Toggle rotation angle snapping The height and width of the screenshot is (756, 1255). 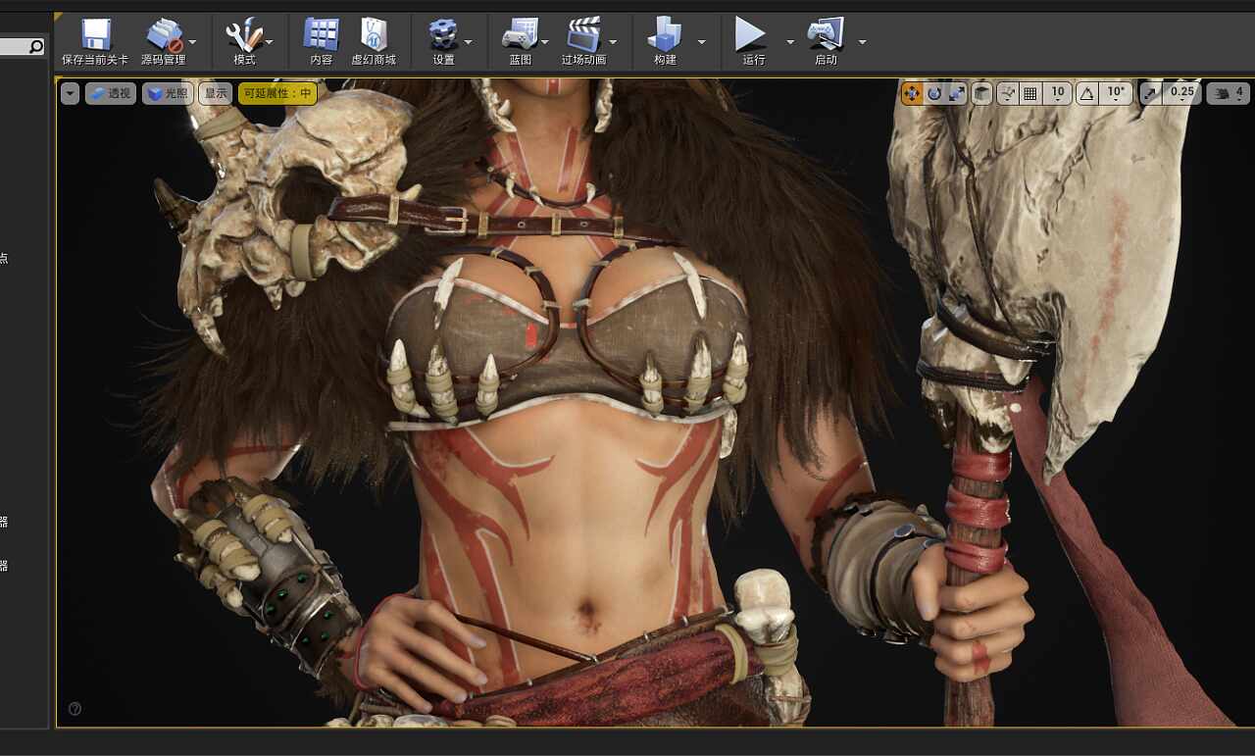pos(1086,93)
